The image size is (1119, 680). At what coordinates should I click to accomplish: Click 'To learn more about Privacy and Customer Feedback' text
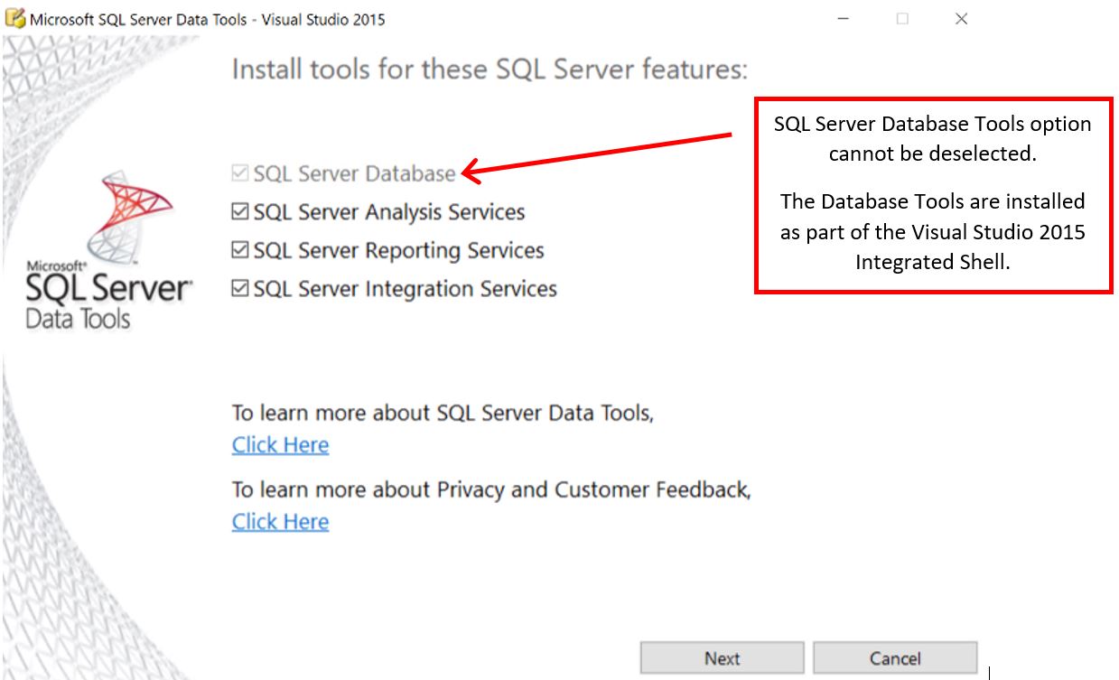pyautogui.click(x=491, y=489)
